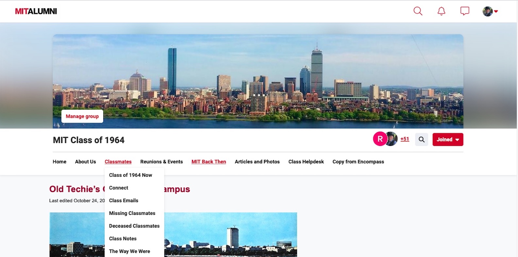The image size is (518, 257).
Task: Open the user profile avatar menu
Action: (490, 11)
